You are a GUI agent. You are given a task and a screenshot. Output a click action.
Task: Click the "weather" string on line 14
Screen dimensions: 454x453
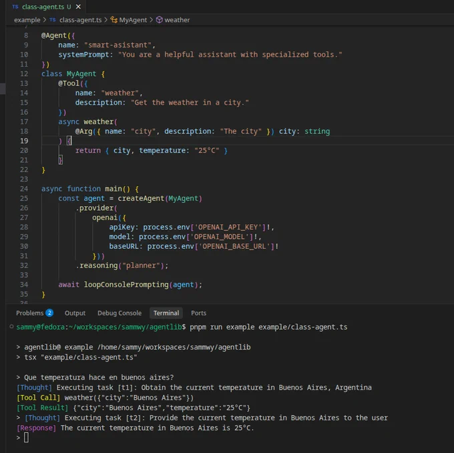coord(120,93)
